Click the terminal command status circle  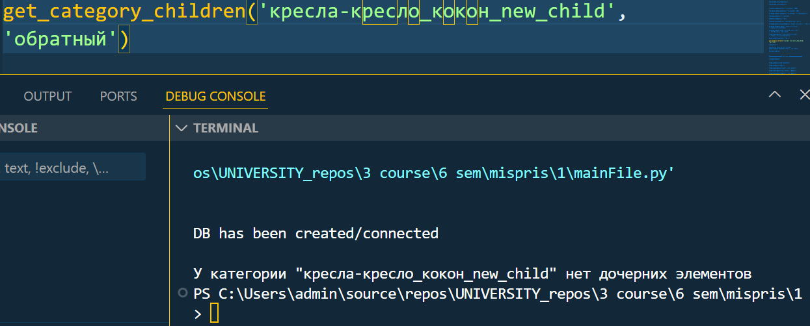point(183,294)
